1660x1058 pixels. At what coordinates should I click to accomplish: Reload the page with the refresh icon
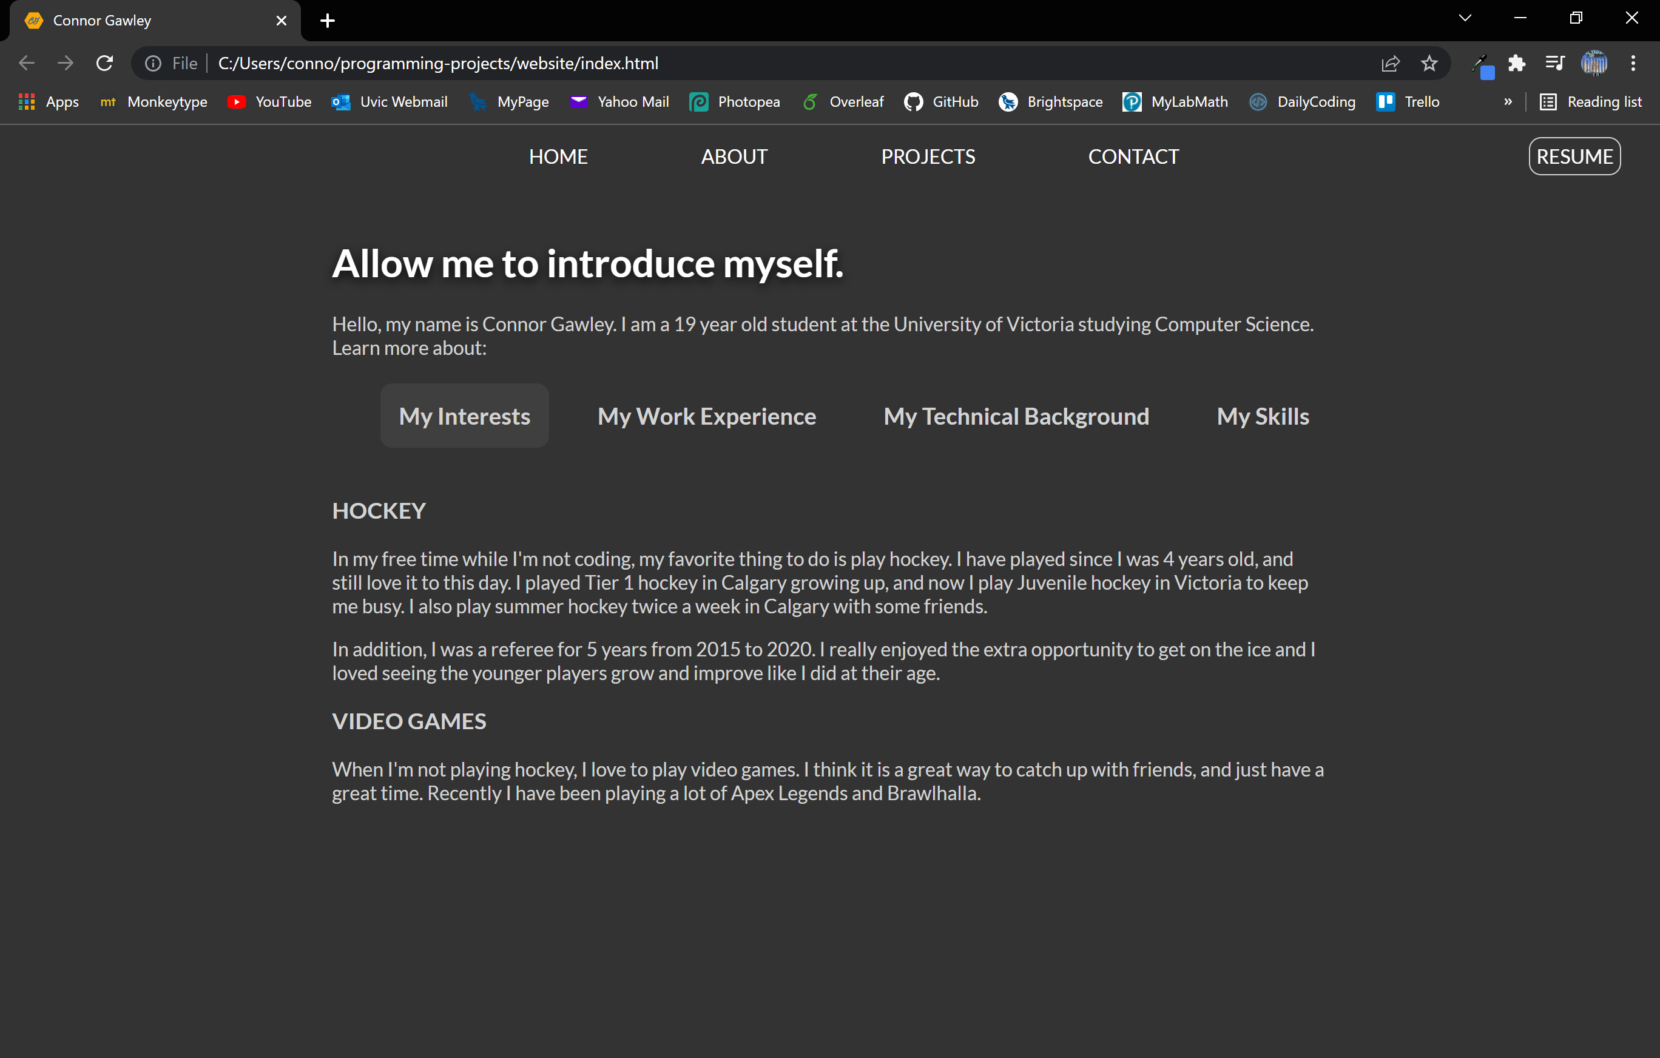click(x=105, y=64)
